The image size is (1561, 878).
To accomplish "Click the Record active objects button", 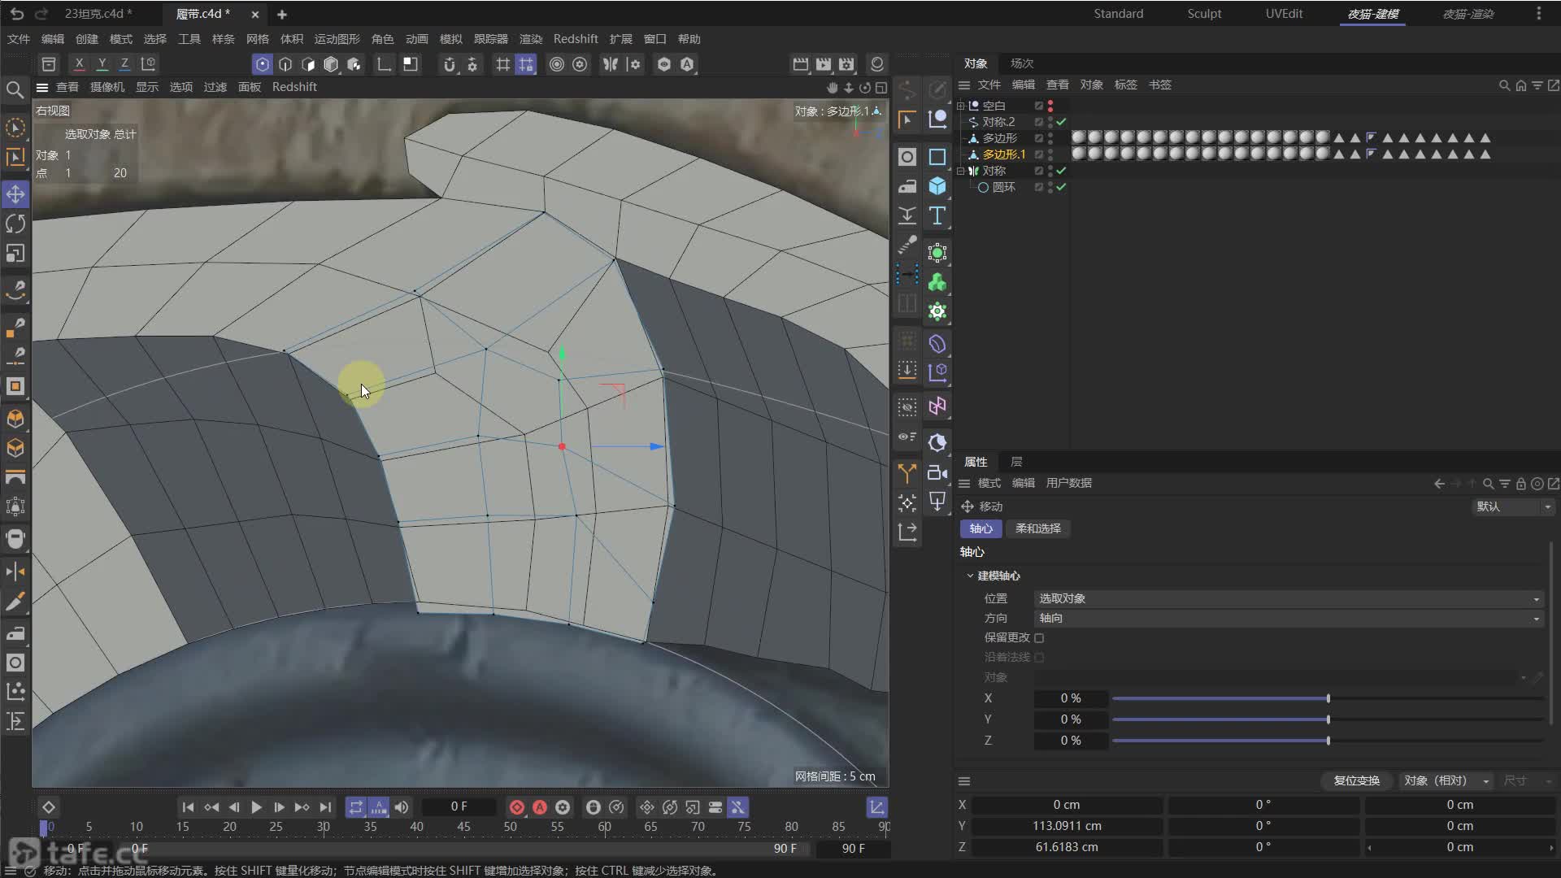I will pos(516,807).
